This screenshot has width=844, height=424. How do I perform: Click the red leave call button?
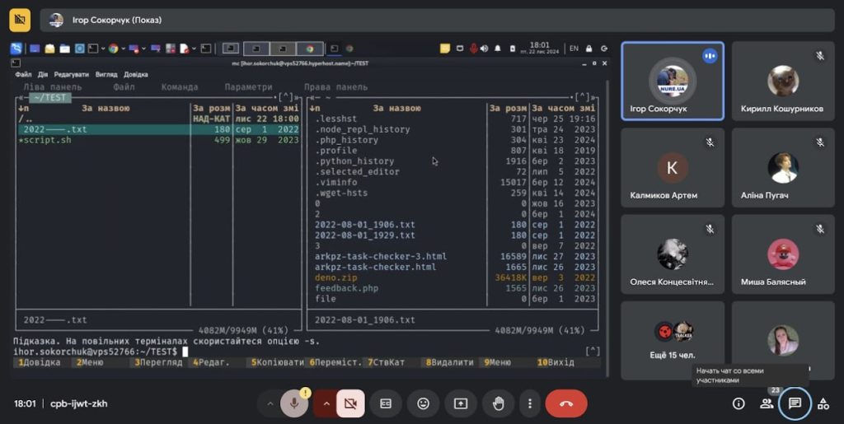[x=566, y=403]
